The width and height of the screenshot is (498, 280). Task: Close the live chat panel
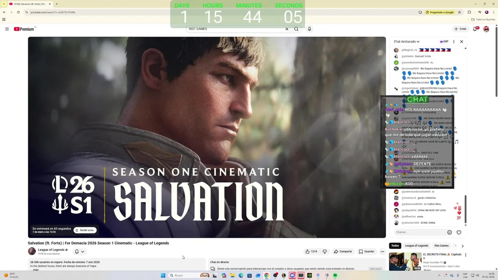coord(461,42)
